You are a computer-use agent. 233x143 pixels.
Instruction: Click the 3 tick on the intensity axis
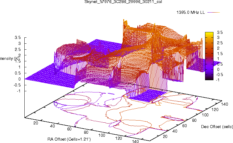[x=19, y=43]
